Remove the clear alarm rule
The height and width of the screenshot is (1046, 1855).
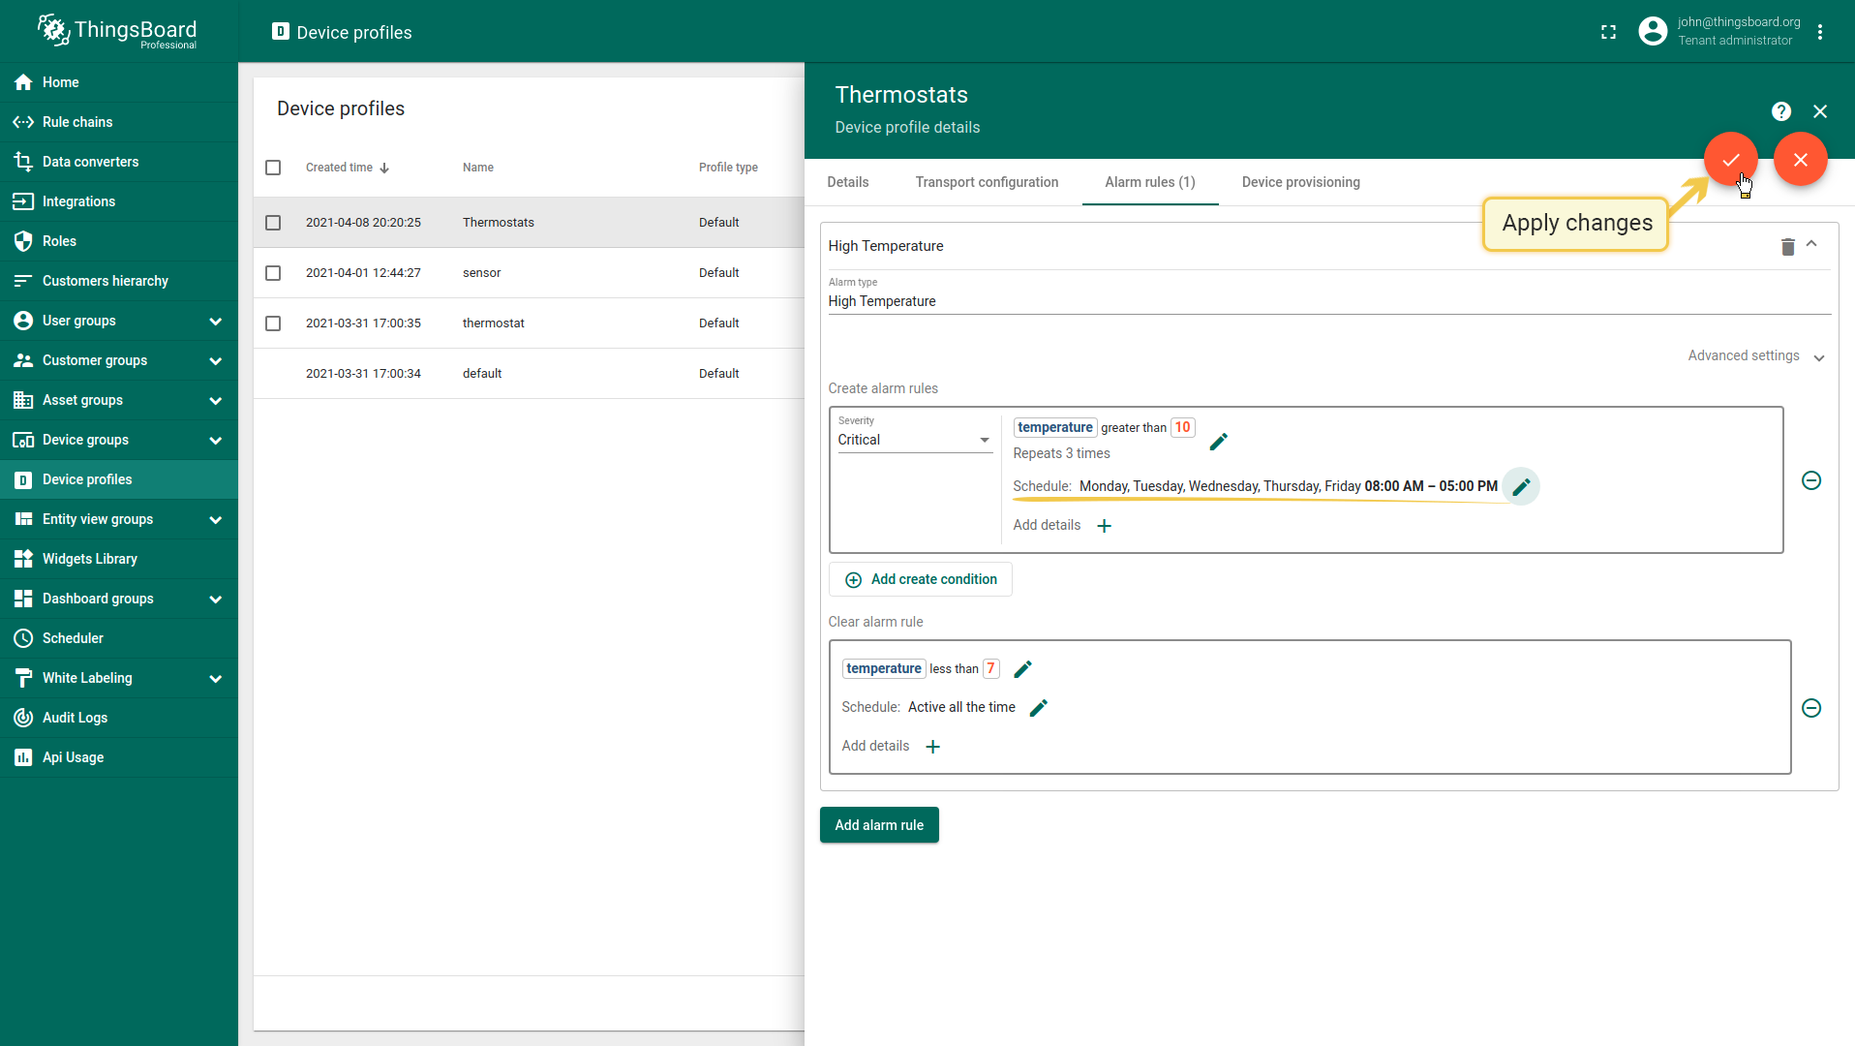(1811, 708)
